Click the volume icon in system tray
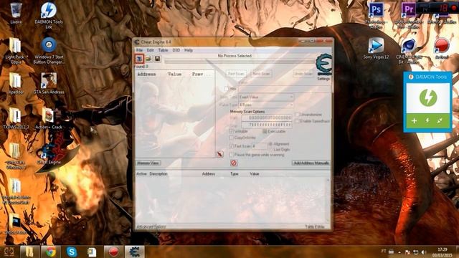Screen dimensions: 459x258 (424, 252)
